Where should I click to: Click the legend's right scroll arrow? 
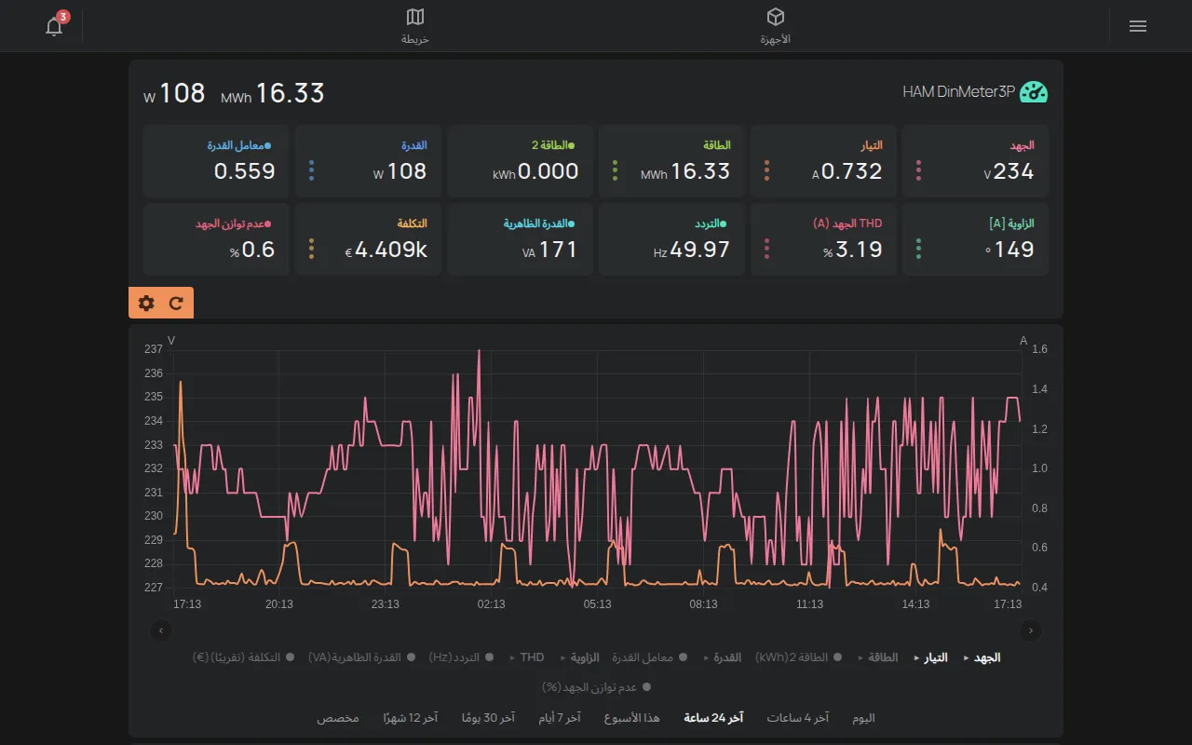click(1031, 630)
